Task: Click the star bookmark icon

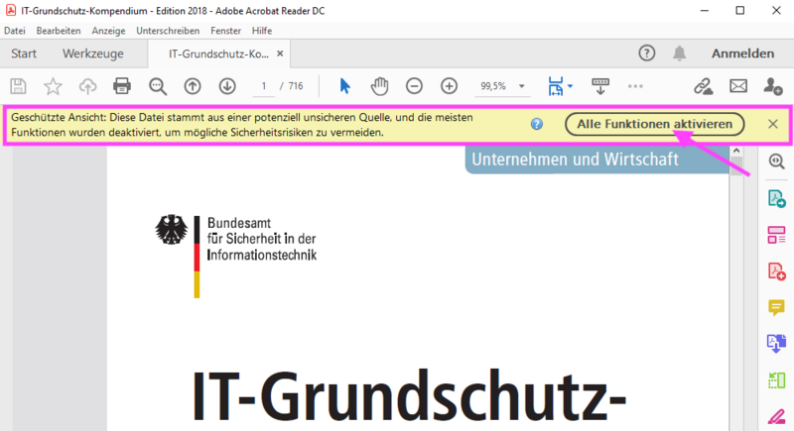Action: (x=53, y=86)
